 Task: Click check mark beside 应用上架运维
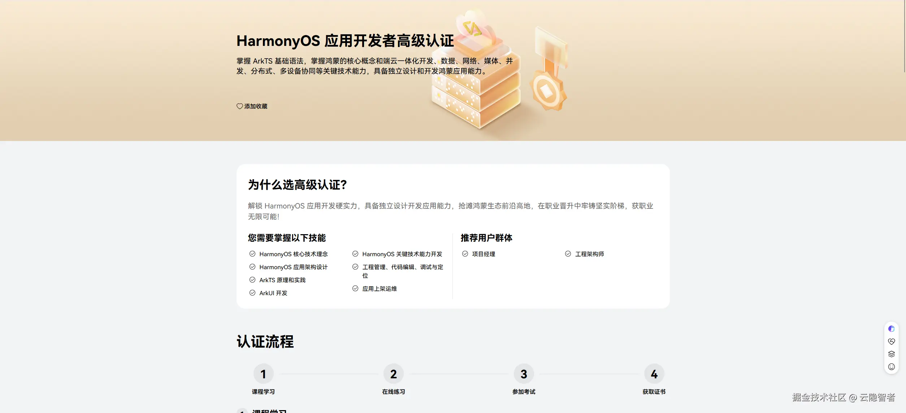tap(355, 288)
